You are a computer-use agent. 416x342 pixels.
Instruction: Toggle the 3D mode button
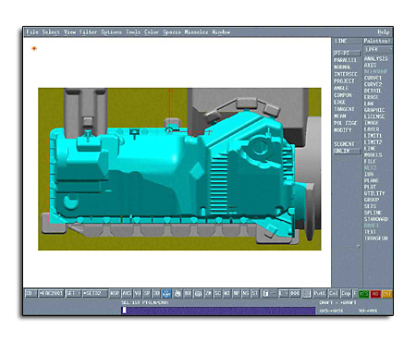(x=156, y=294)
